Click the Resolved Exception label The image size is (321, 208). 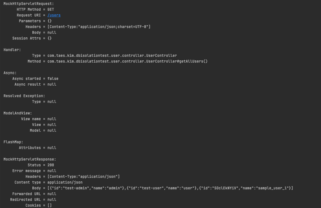[24, 96]
